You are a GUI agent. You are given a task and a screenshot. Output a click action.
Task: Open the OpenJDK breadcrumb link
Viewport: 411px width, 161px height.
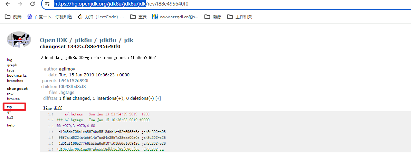coord(54,40)
